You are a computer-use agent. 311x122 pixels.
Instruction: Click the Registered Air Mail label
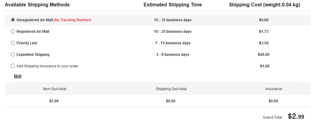[x=33, y=32]
